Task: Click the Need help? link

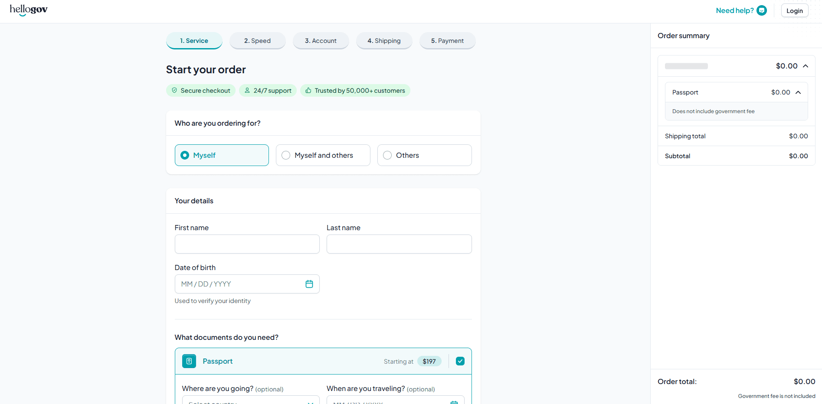Action: click(734, 10)
